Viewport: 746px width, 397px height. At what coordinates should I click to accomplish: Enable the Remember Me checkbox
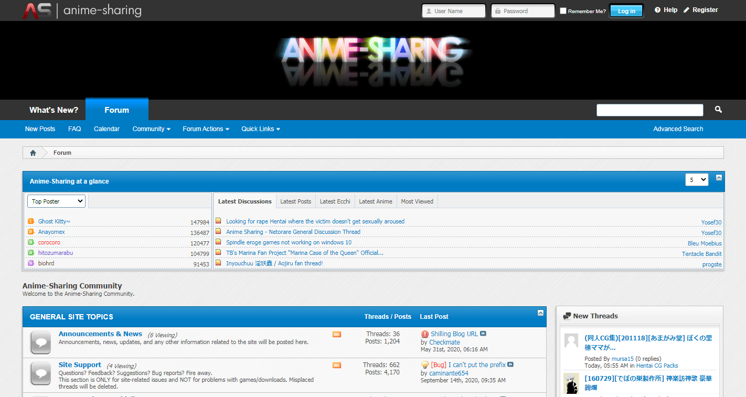click(x=563, y=11)
